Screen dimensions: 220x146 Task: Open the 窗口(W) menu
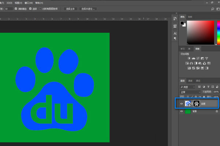point(29,3)
